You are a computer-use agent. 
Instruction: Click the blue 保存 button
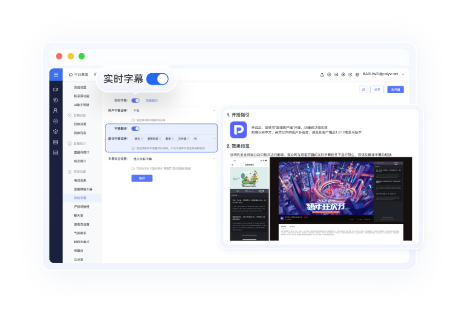[x=142, y=178]
